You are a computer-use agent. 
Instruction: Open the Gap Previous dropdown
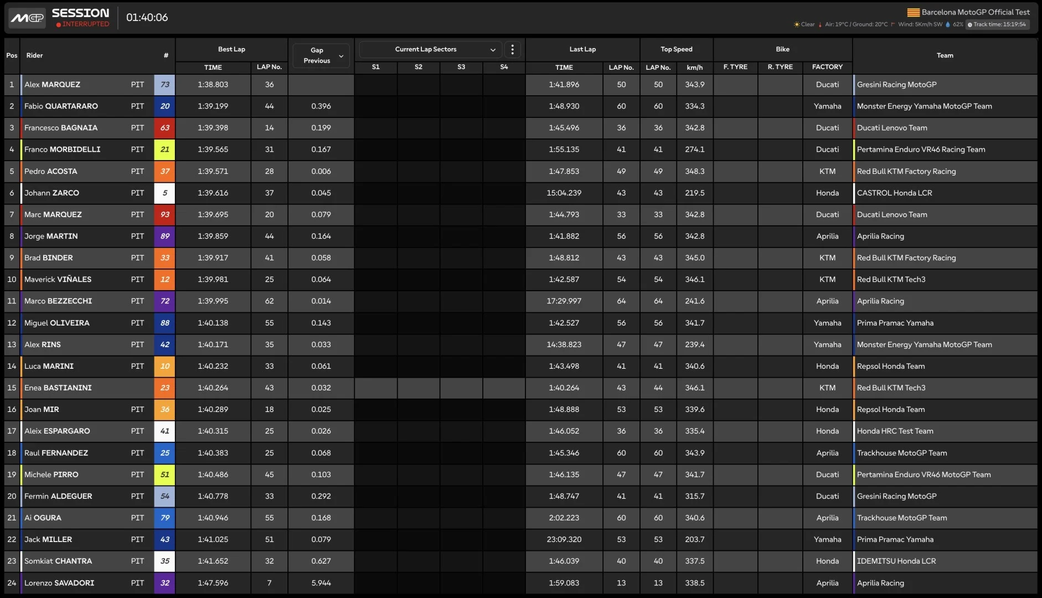pyautogui.click(x=321, y=55)
